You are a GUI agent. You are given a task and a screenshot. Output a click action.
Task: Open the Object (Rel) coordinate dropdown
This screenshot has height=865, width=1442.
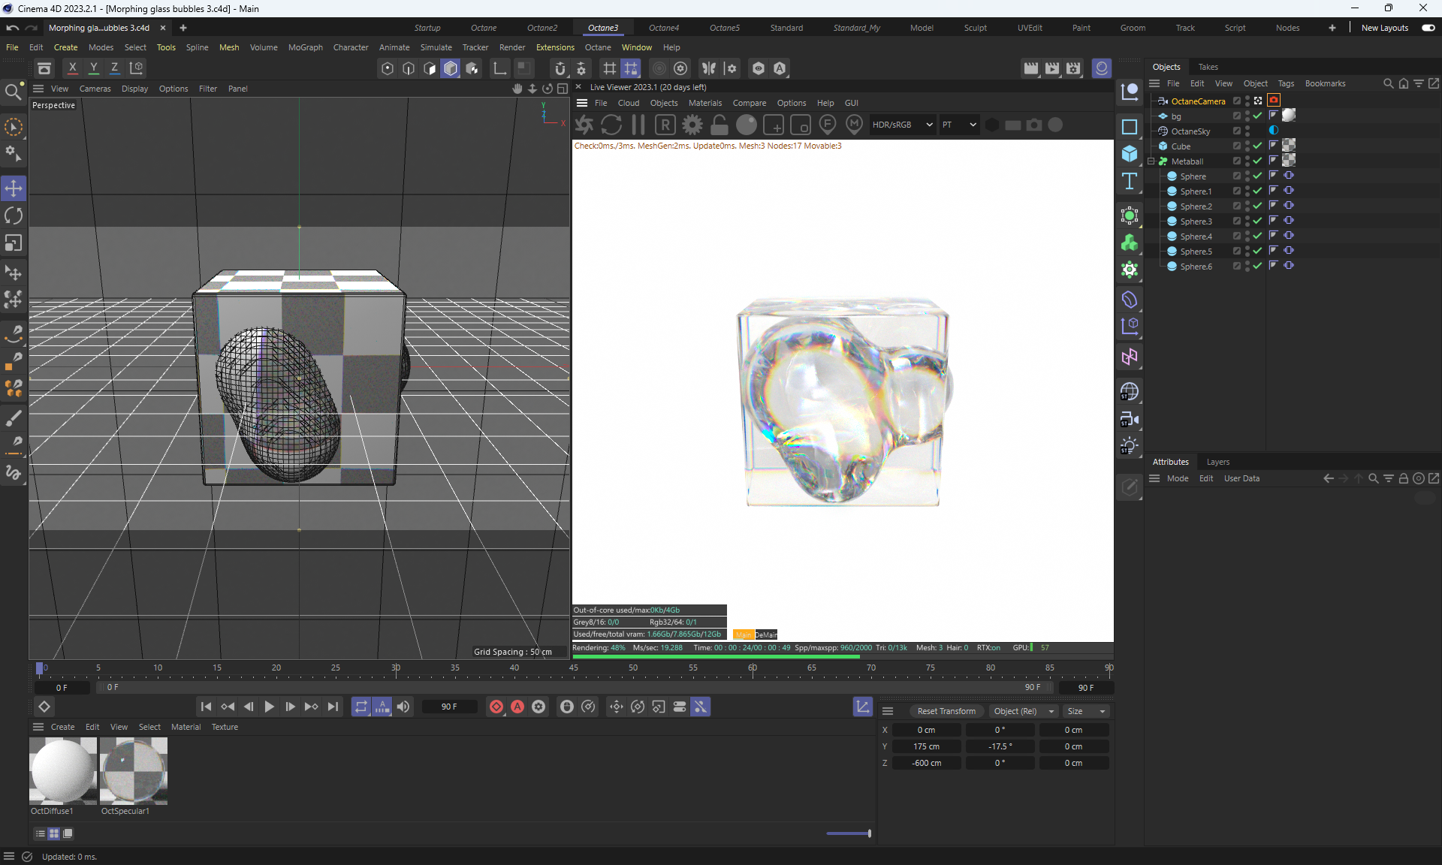(1024, 711)
